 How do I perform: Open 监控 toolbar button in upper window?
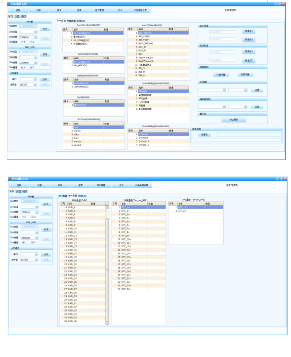[18, 10]
